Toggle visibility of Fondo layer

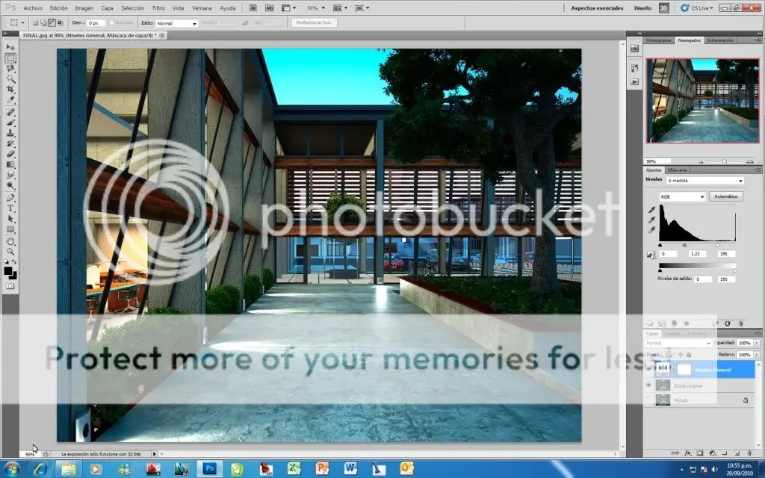point(649,400)
